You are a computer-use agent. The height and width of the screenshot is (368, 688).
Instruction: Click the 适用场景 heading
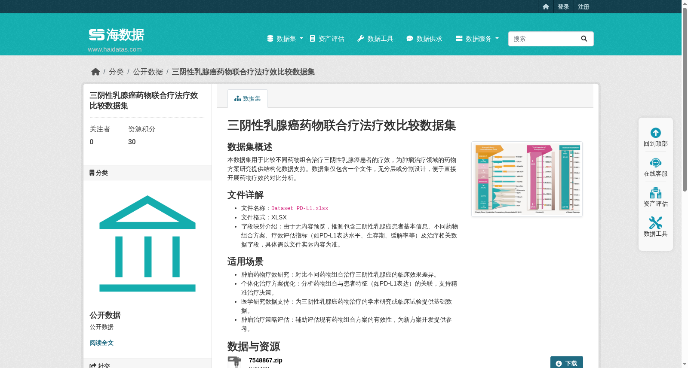245,262
